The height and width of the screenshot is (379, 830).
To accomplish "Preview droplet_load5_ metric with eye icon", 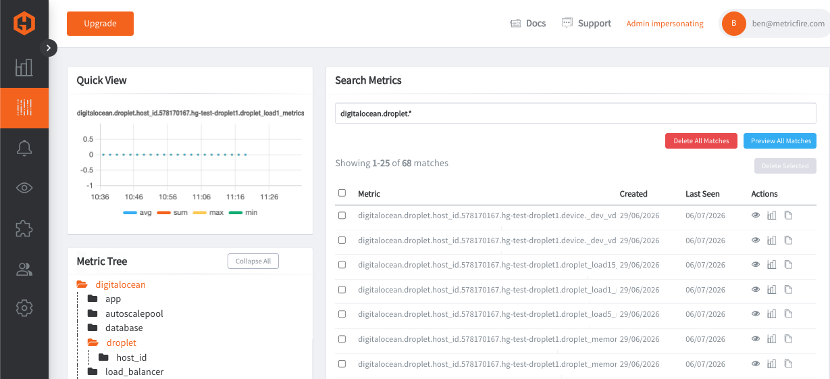I will click(756, 314).
